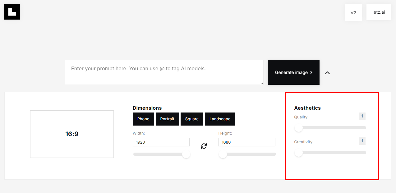The image size is (396, 193).
Task: Click the Creativity slider handle
Action: tap(299, 153)
